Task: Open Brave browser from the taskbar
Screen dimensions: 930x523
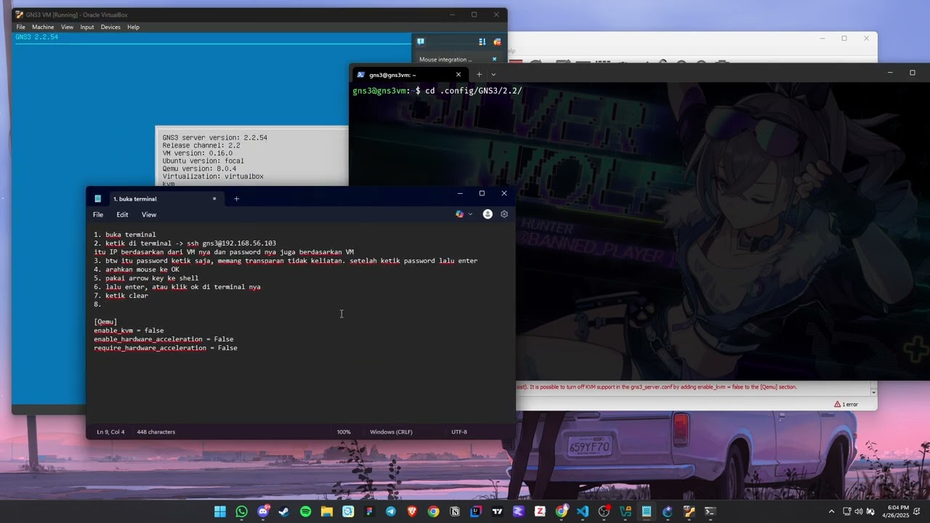Action: [x=412, y=511]
